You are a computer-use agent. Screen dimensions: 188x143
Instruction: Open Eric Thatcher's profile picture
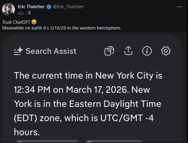click(8, 9)
